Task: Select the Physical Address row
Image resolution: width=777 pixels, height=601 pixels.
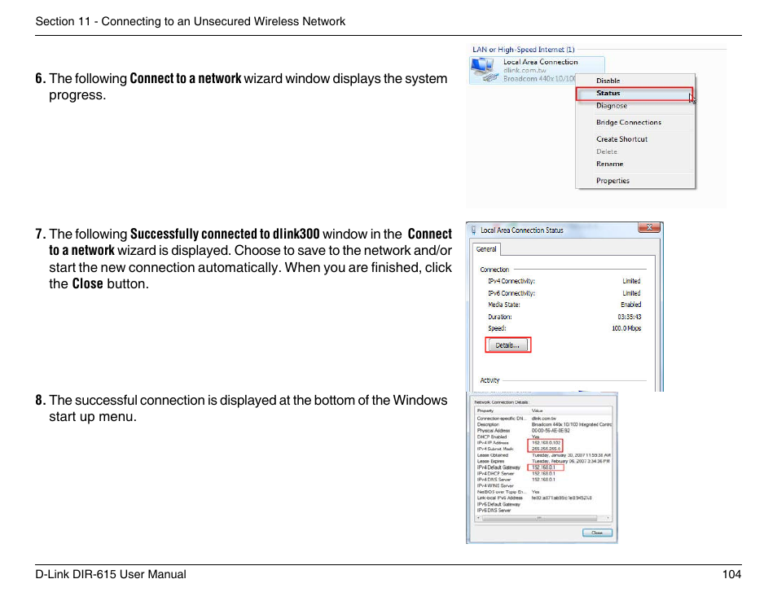Action: pyautogui.click(x=543, y=431)
